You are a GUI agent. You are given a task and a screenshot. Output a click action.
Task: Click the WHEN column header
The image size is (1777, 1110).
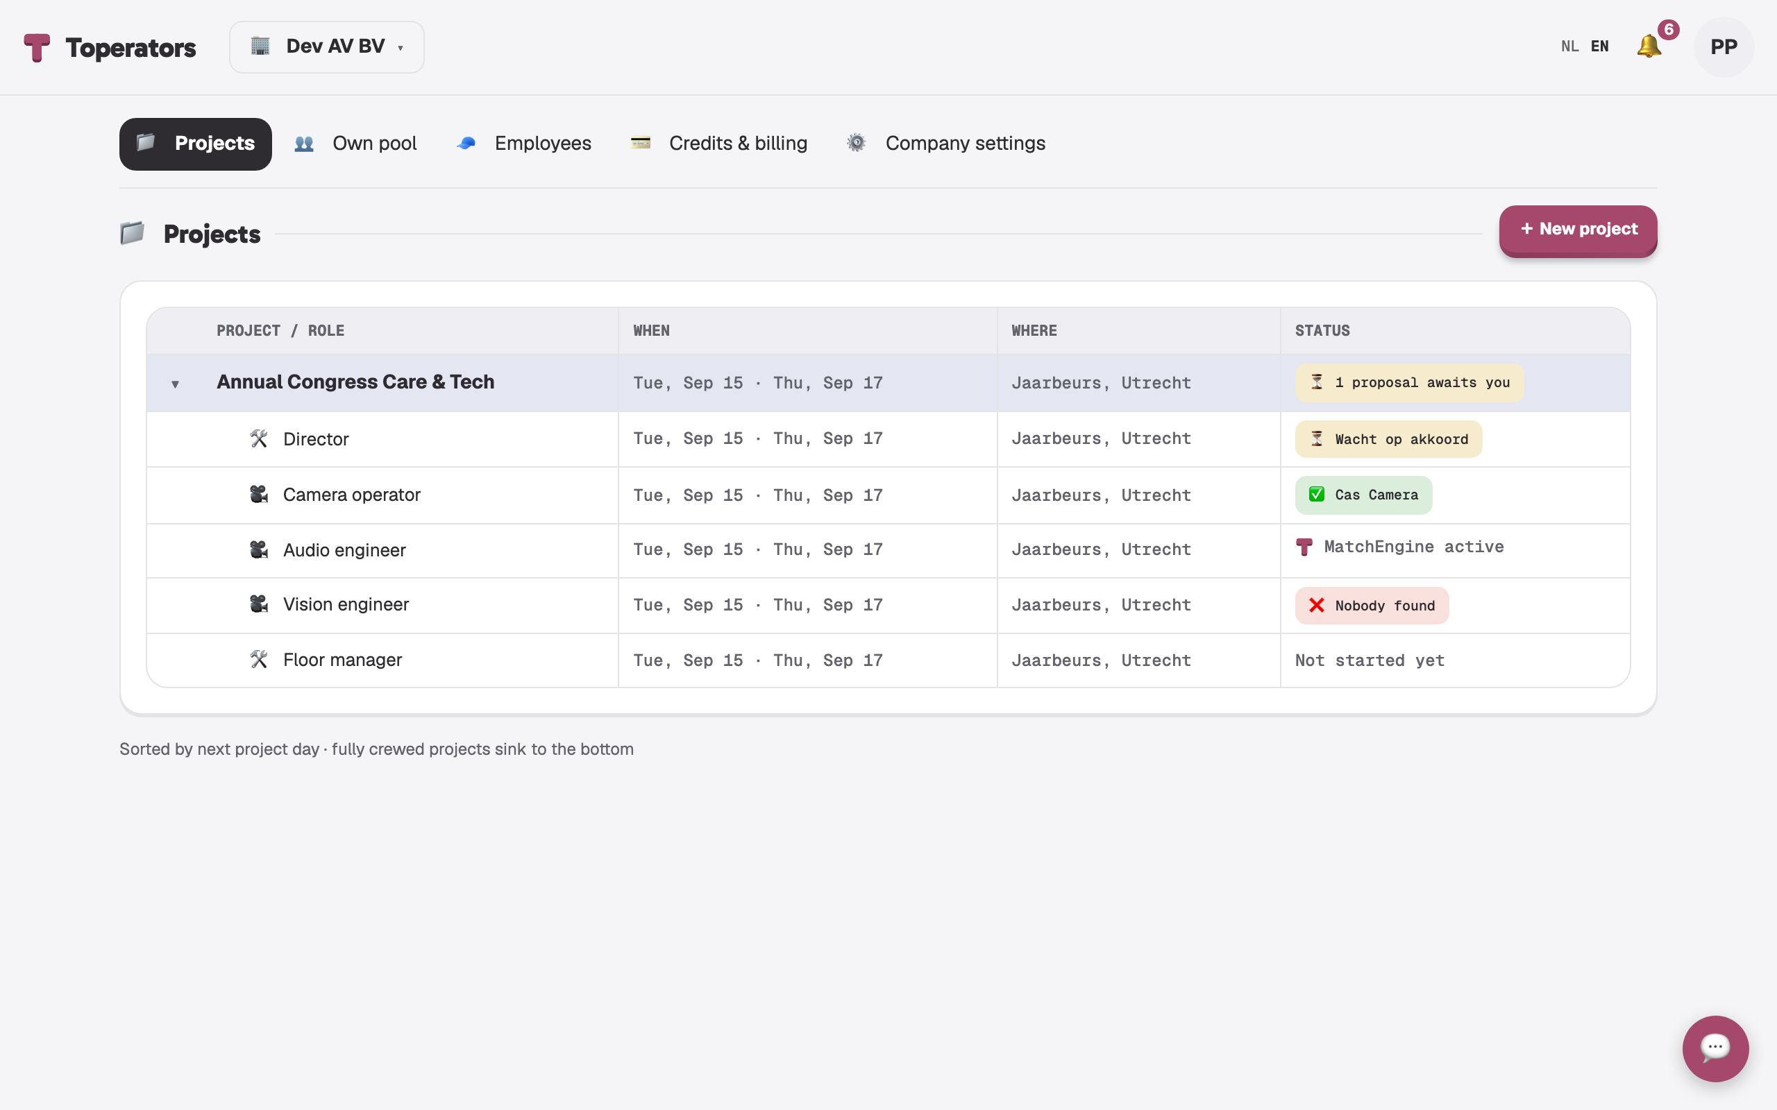(x=651, y=330)
